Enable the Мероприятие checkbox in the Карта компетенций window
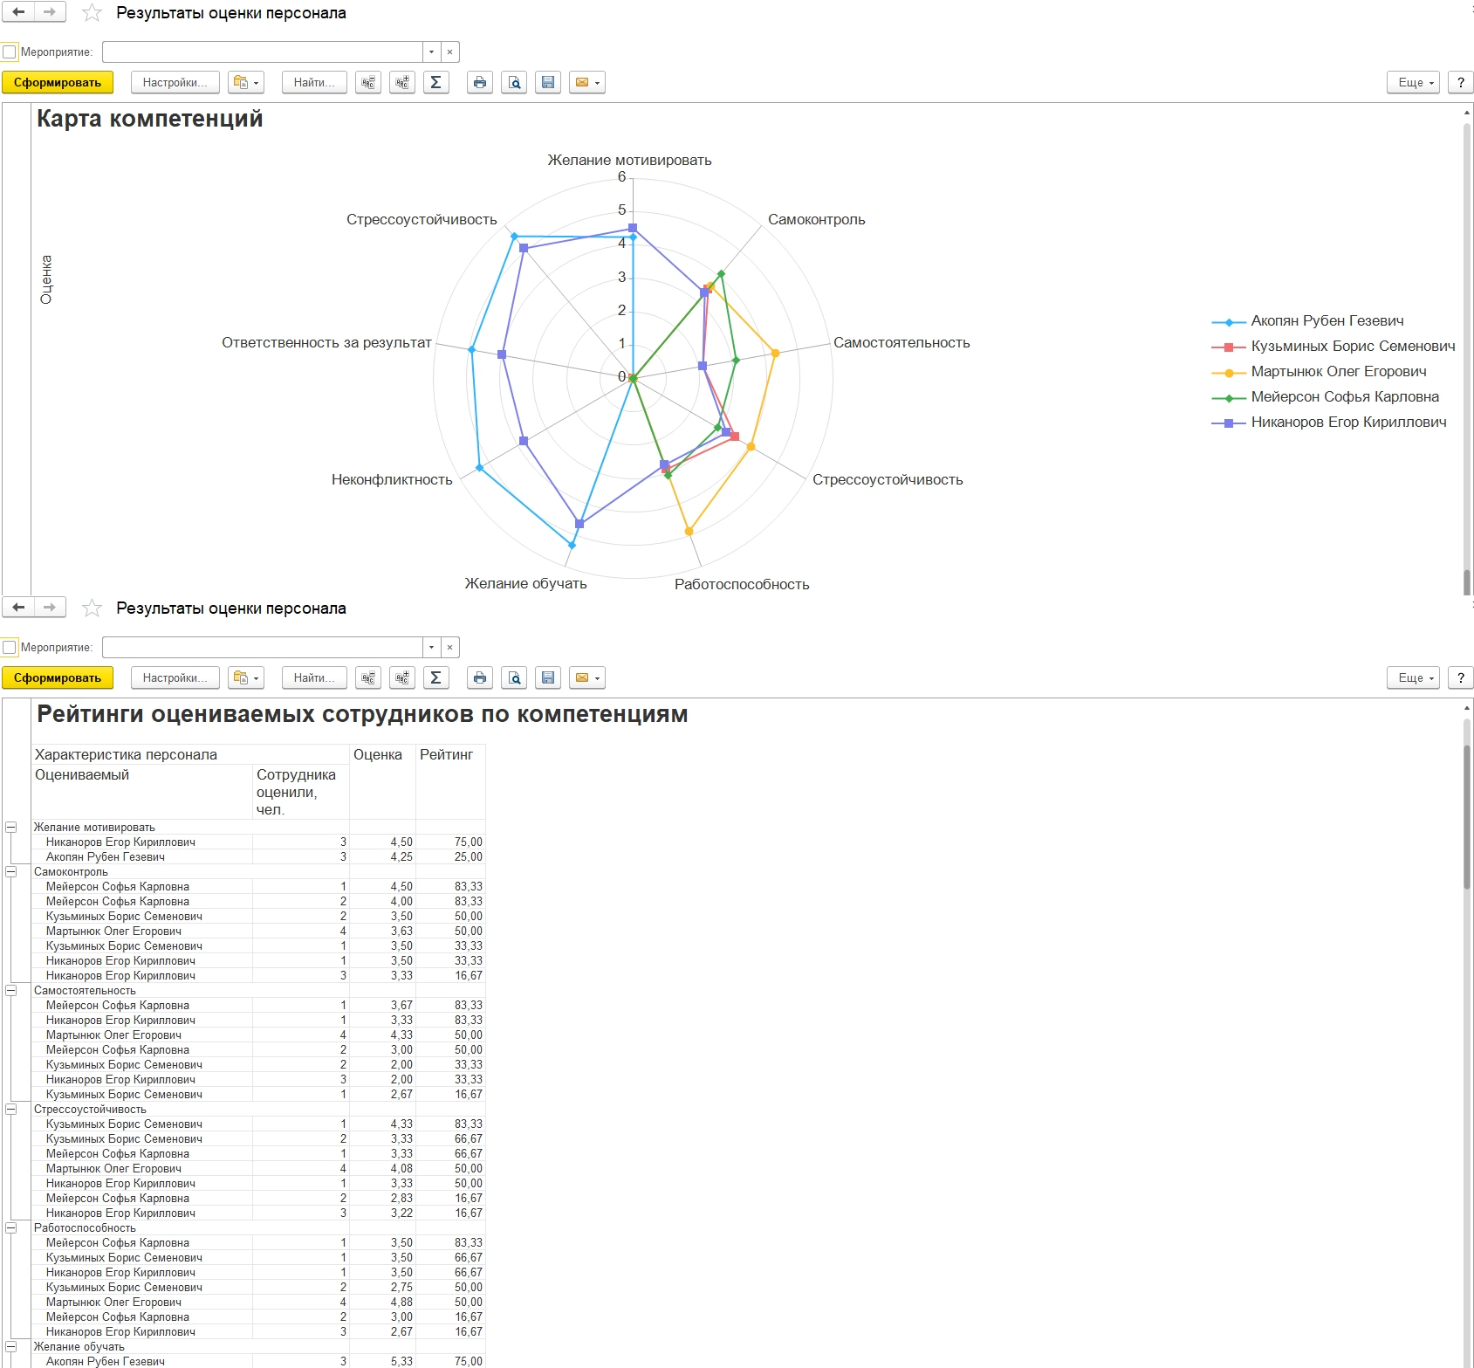Screen dimensions: 1474x1368 click(10, 52)
